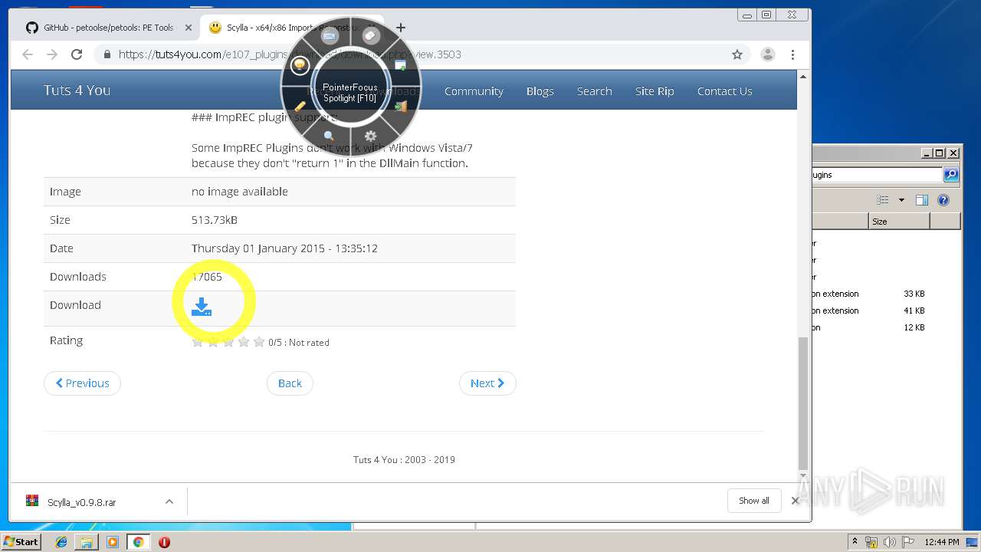Open Search nav item
The height and width of the screenshot is (552, 981).
pos(594,90)
